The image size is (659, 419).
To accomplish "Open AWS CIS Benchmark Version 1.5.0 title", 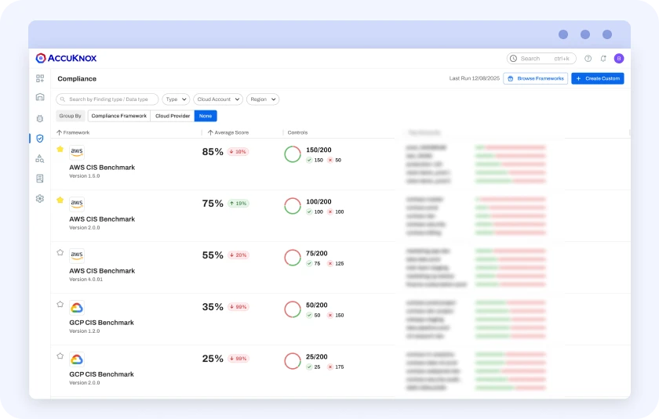I will tap(102, 168).
